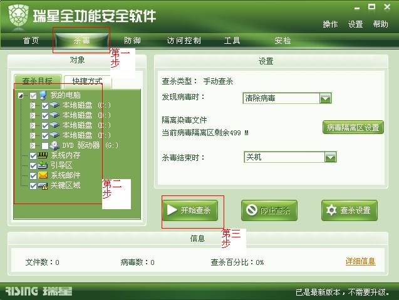
Task: Click the 文件数：0 text
Action: [x=42, y=262]
